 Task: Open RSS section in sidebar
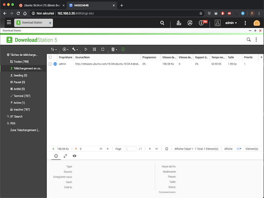point(11,123)
